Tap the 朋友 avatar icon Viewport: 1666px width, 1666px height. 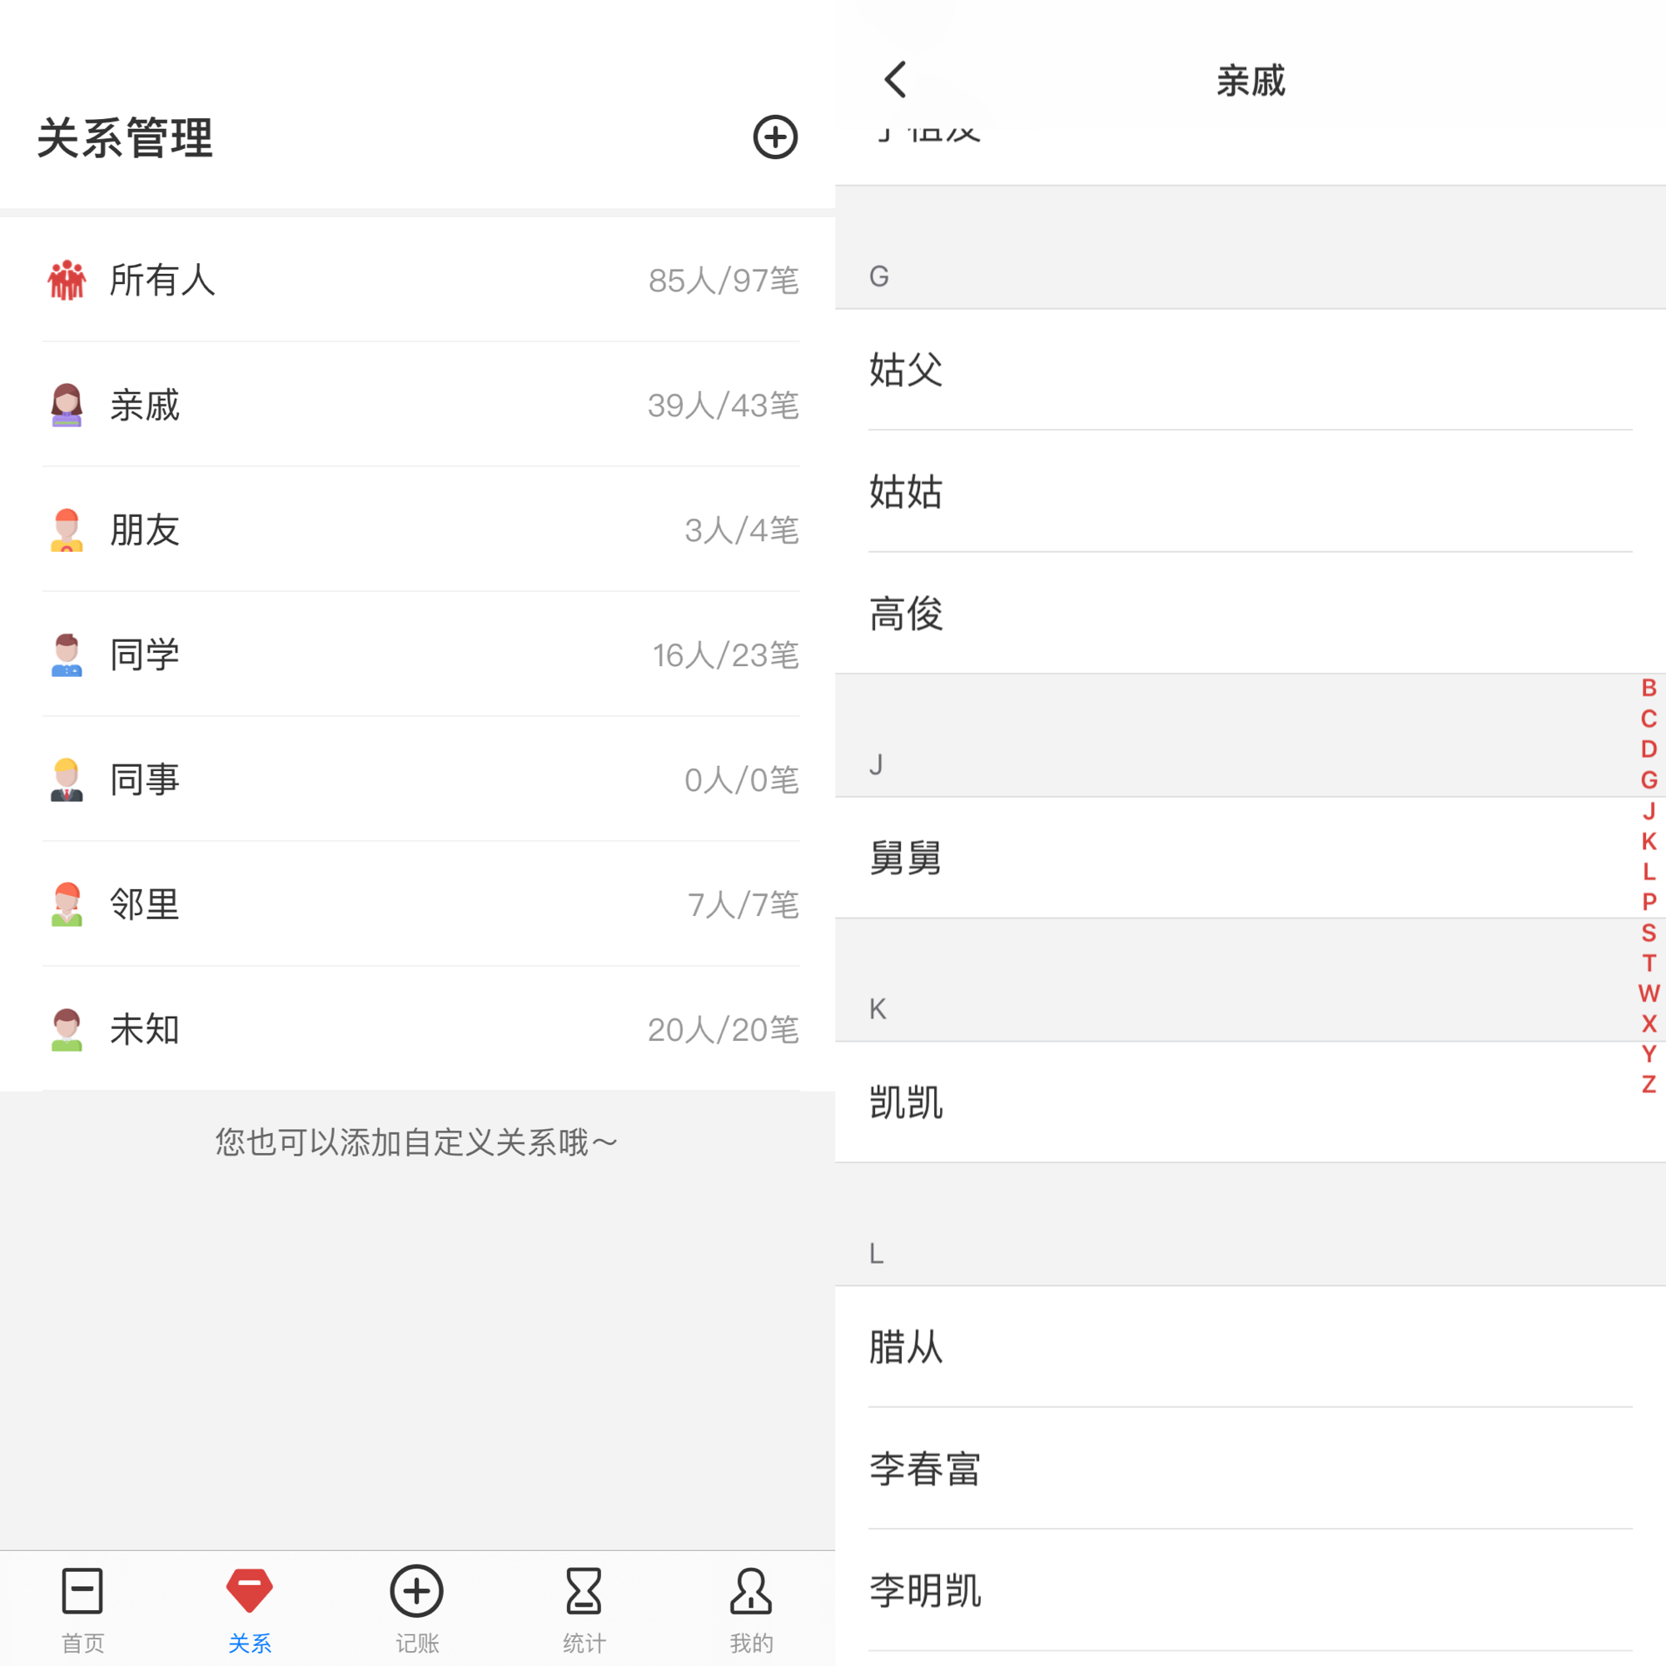coord(67,530)
